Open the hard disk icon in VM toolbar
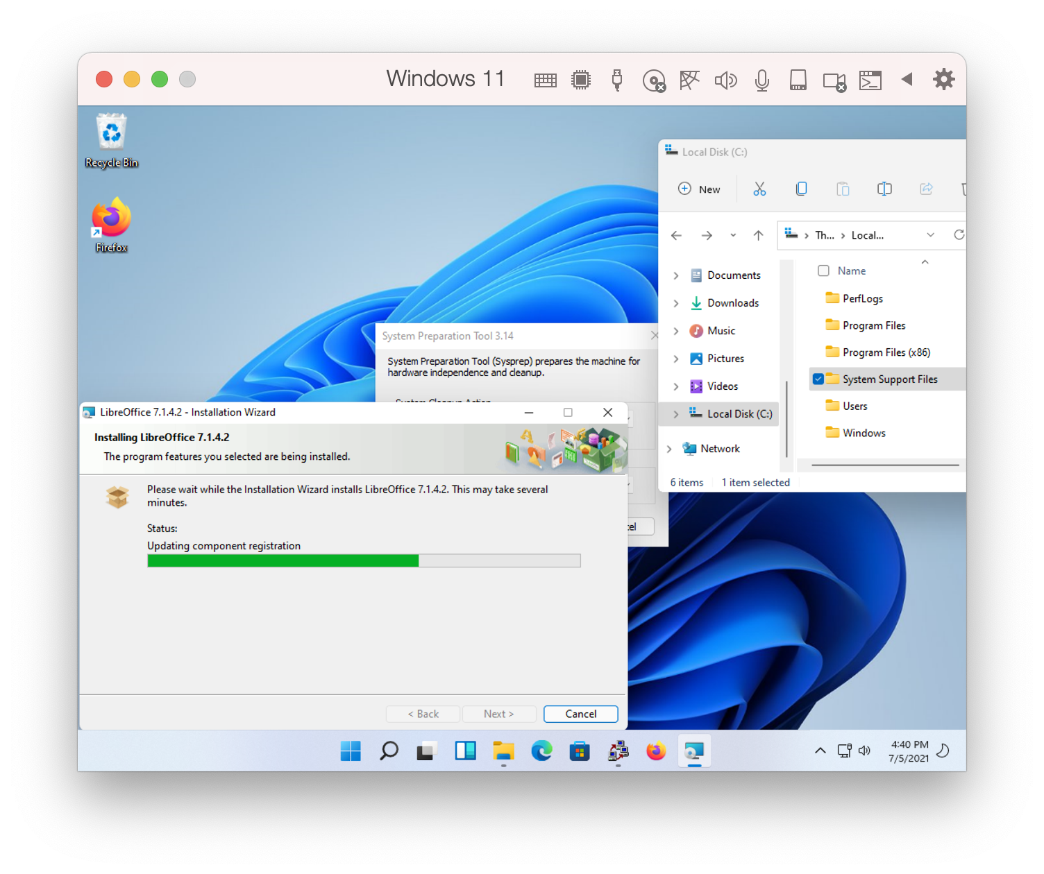 pos(798,80)
